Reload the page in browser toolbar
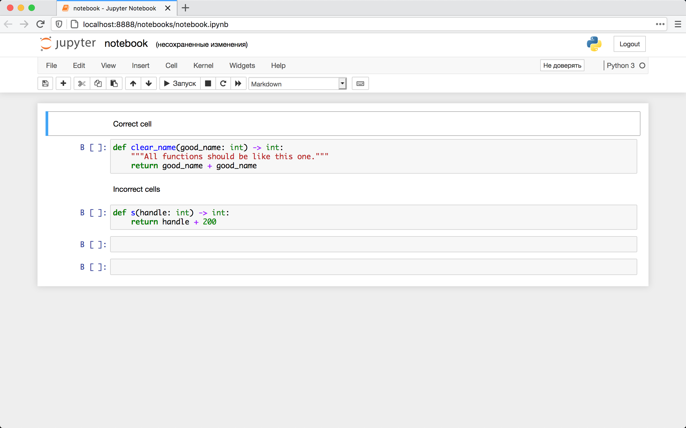The height and width of the screenshot is (428, 686). point(40,24)
